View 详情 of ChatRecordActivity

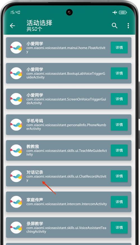click(119, 176)
